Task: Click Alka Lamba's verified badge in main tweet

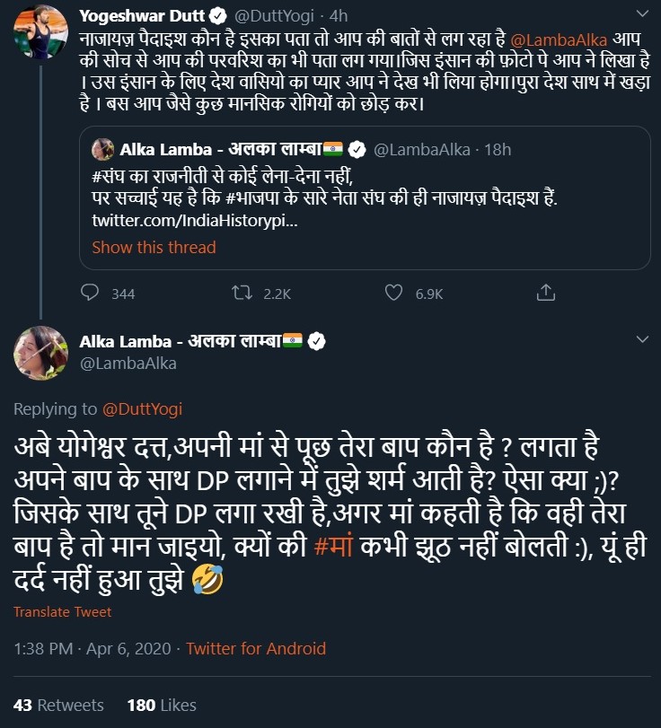Action: tap(316, 341)
